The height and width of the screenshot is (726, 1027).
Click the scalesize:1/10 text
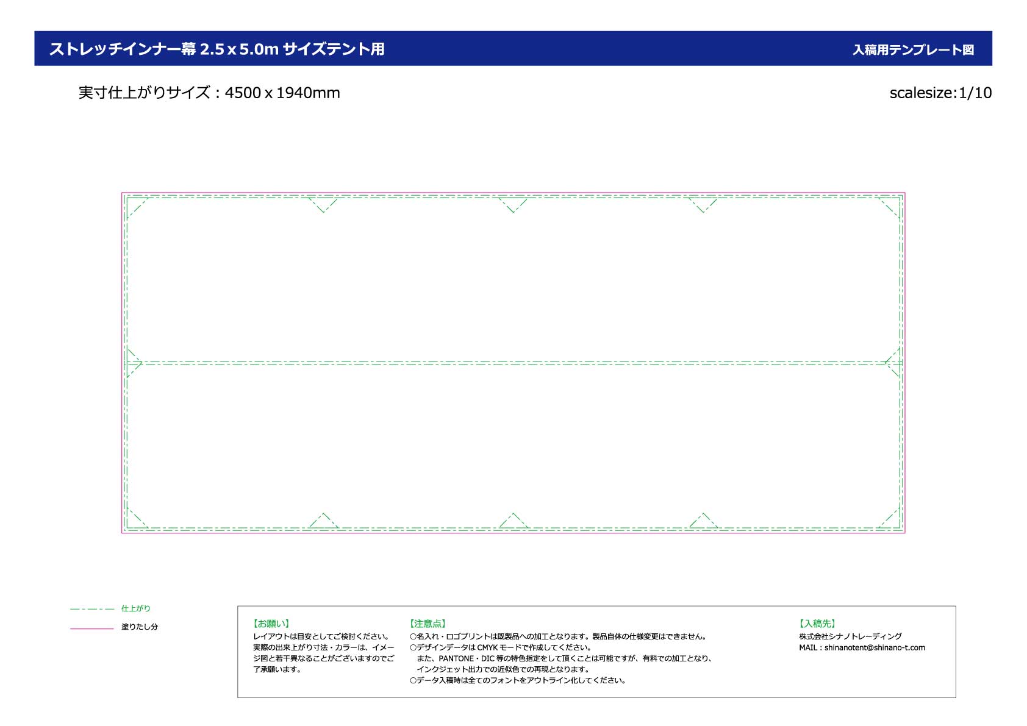(x=940, y=93)
